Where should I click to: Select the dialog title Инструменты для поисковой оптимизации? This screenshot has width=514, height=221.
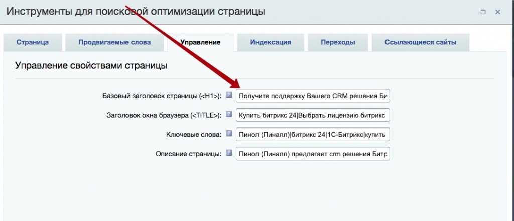coord(136,11)
